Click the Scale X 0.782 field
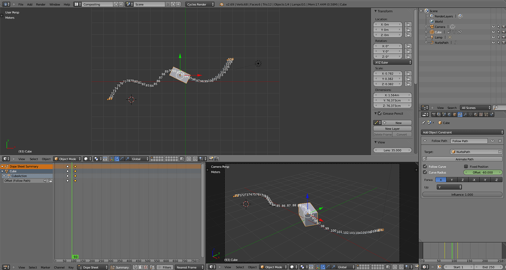This screenshot has width=506, height=270. pos(388,73)
